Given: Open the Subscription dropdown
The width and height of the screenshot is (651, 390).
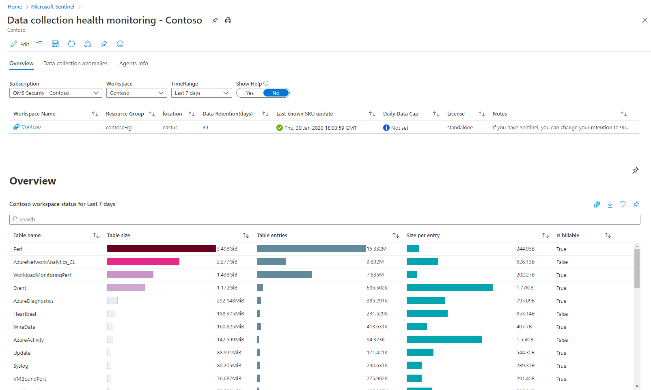Looking at the screenshot, I should tap(56, 93).
